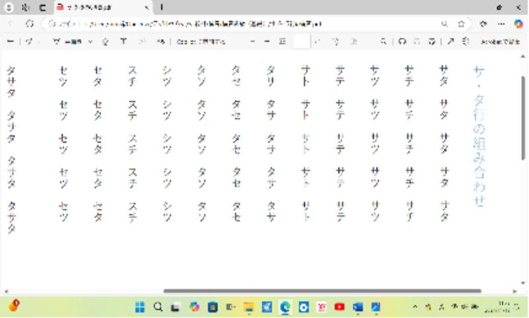Select the add text tool in PDF toolbar
This screenshot has width=529, height=318.
pyautogui.click(x=124, y=41)
